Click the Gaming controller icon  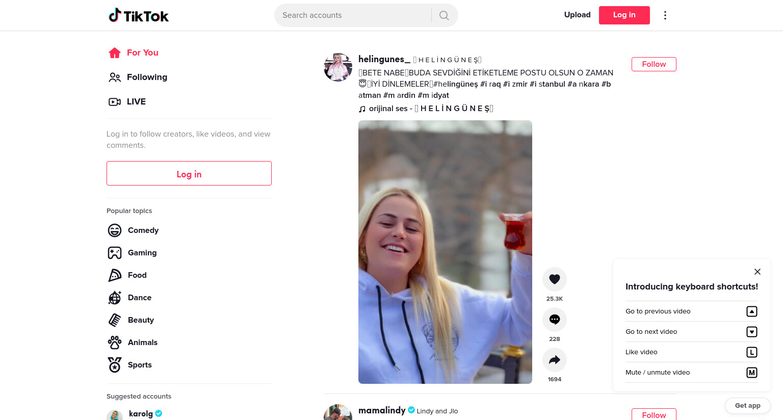pos(115,253)
